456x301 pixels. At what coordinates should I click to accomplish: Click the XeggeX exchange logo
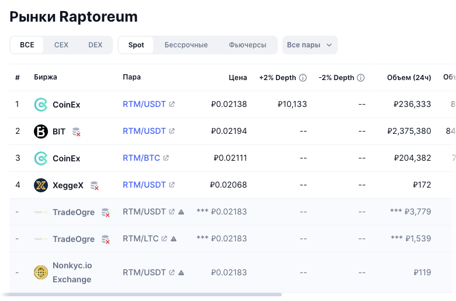(41, 185)
